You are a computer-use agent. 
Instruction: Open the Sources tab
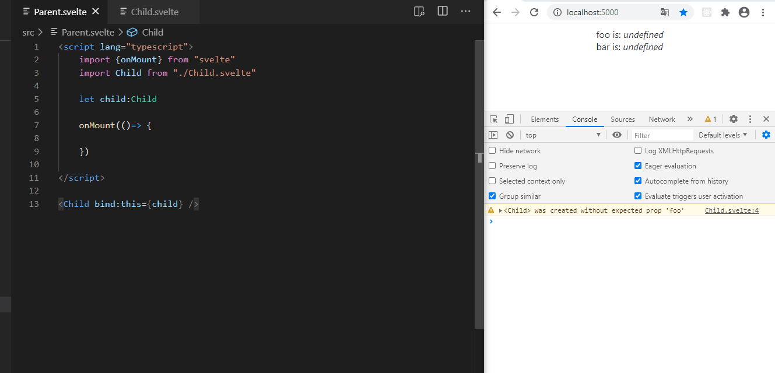623,119
